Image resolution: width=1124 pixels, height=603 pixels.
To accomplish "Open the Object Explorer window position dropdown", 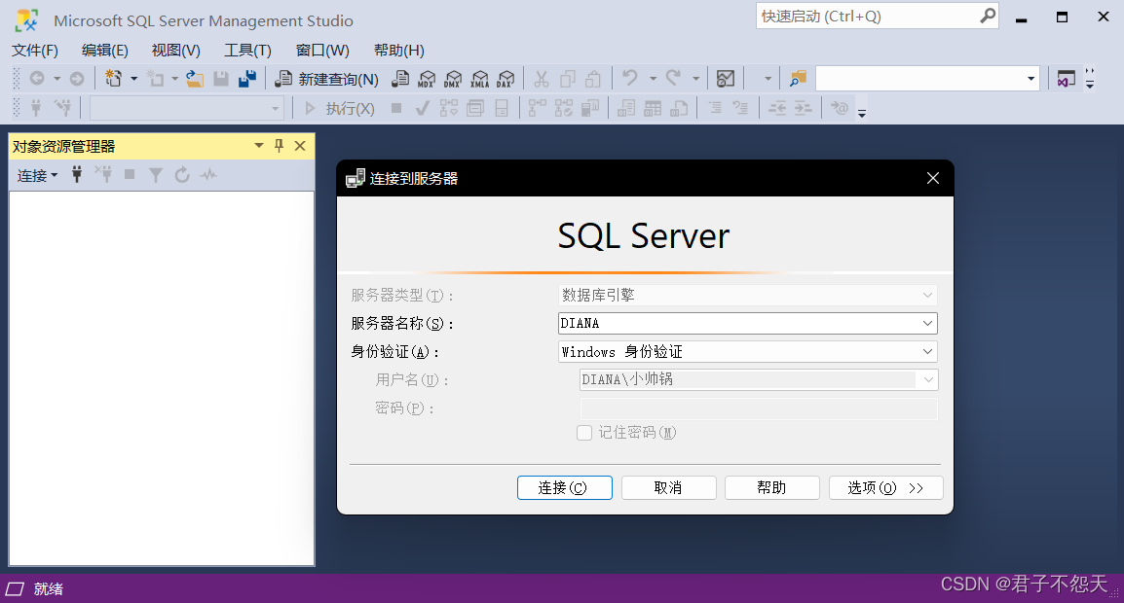I will (x=259, y=146).
